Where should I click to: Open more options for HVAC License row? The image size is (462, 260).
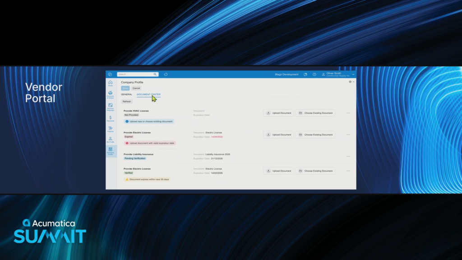tap(348, 113)
